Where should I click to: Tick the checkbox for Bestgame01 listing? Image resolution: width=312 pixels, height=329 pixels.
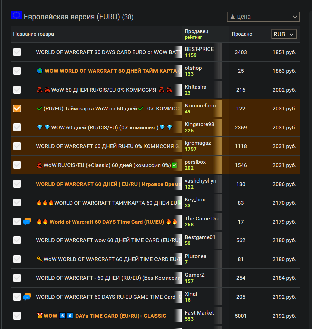point(17,240)
